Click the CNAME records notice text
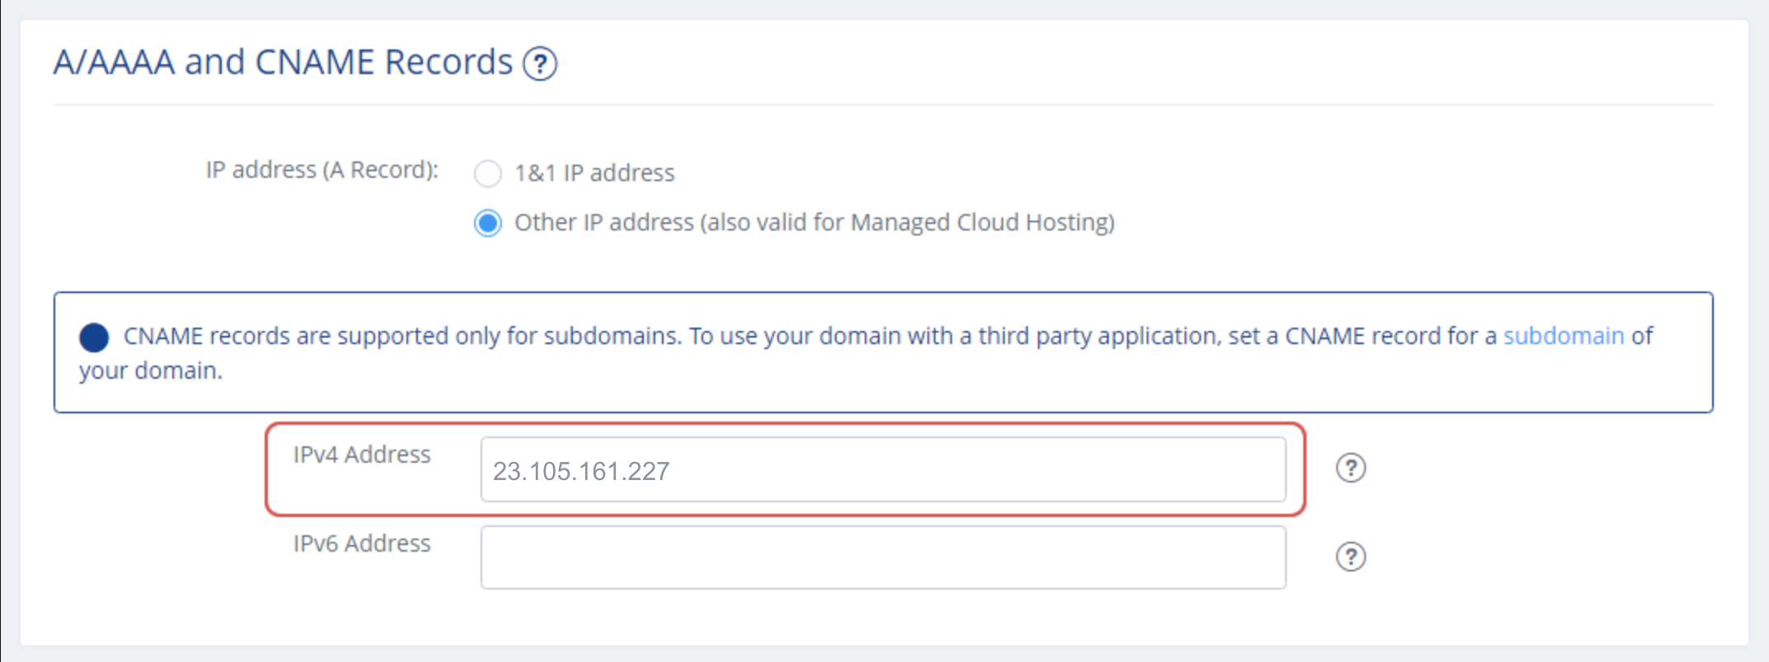Viewport: 1769px width, 662px height. 659,336
